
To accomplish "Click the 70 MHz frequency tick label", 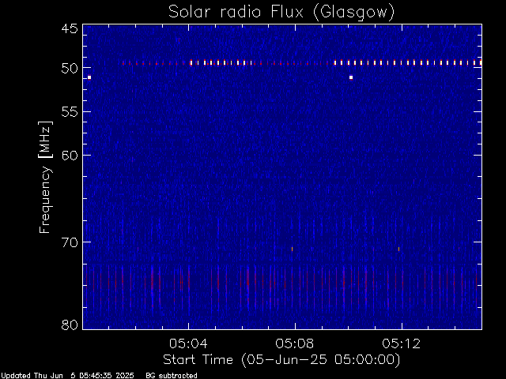I will point(70,242).
